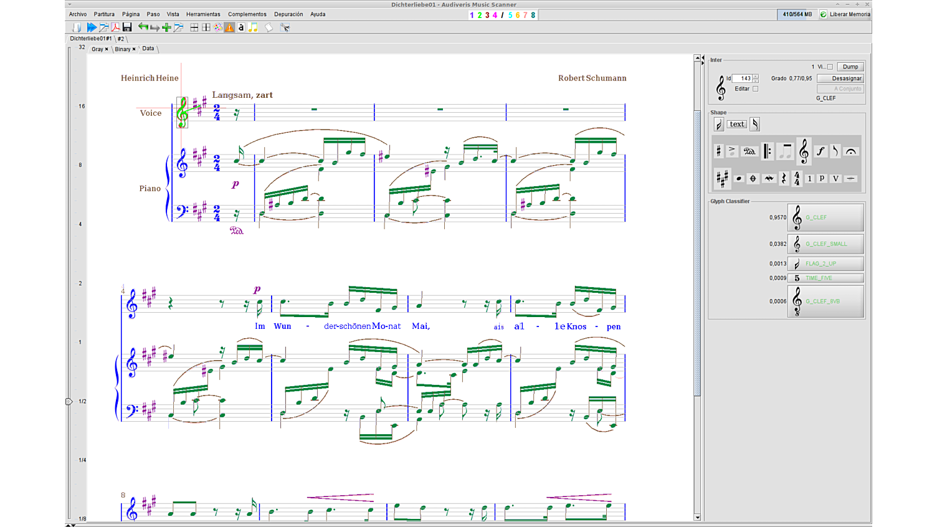Select the beamed notes shape set

pyautogui.click(x=786, y=151)
